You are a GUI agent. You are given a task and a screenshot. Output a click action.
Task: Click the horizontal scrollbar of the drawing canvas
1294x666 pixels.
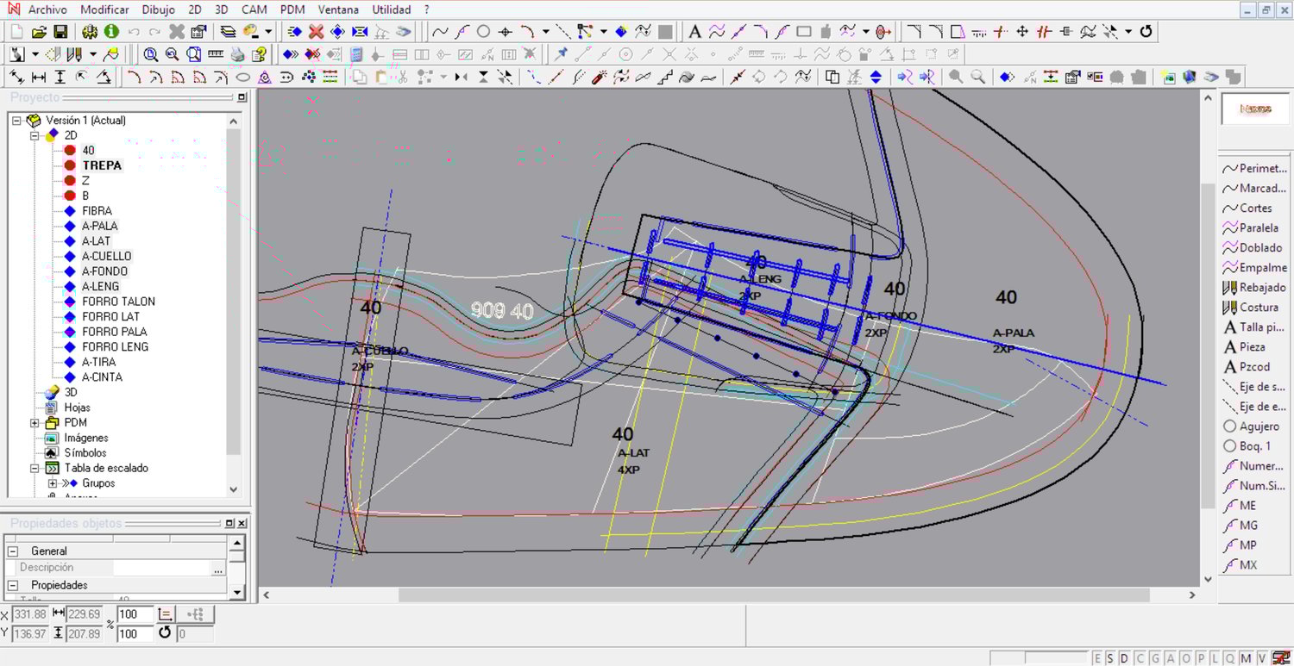pyautogui.click(x=773, y=594)
